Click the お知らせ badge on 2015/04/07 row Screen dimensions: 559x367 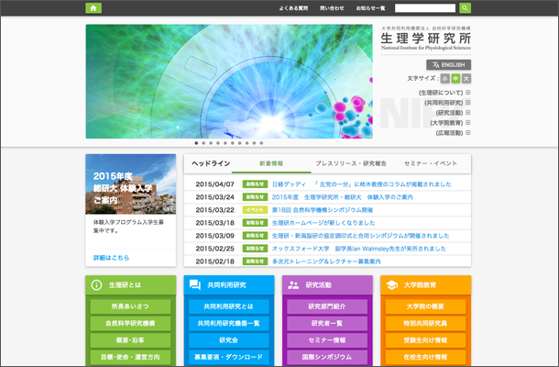pos(255,184)
